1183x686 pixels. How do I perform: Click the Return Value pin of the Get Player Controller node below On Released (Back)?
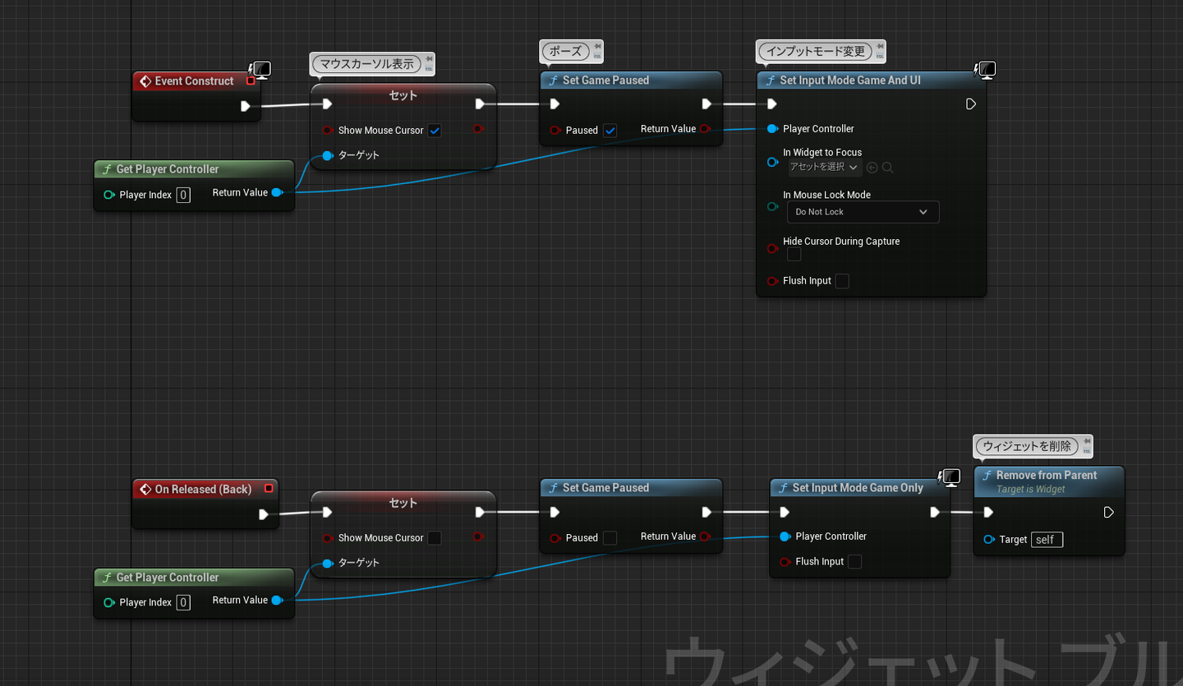coord(277,600)
